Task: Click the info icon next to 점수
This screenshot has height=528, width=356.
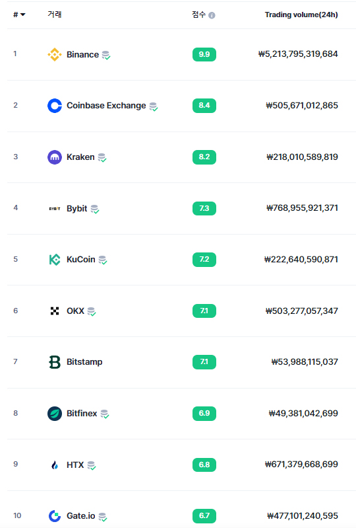Action: [x=212, y=15]
